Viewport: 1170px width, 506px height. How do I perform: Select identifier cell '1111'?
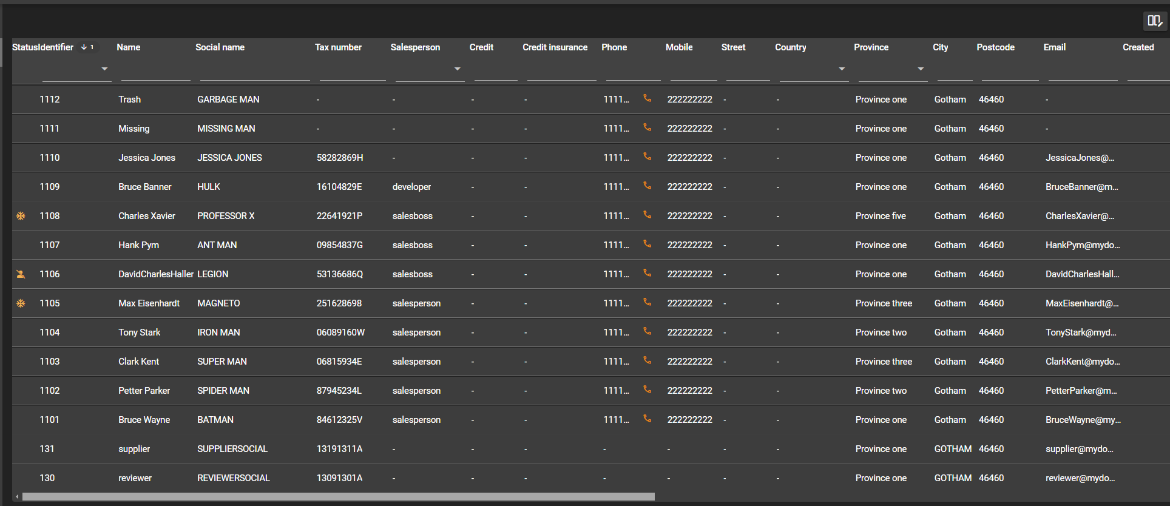(49, 129)
